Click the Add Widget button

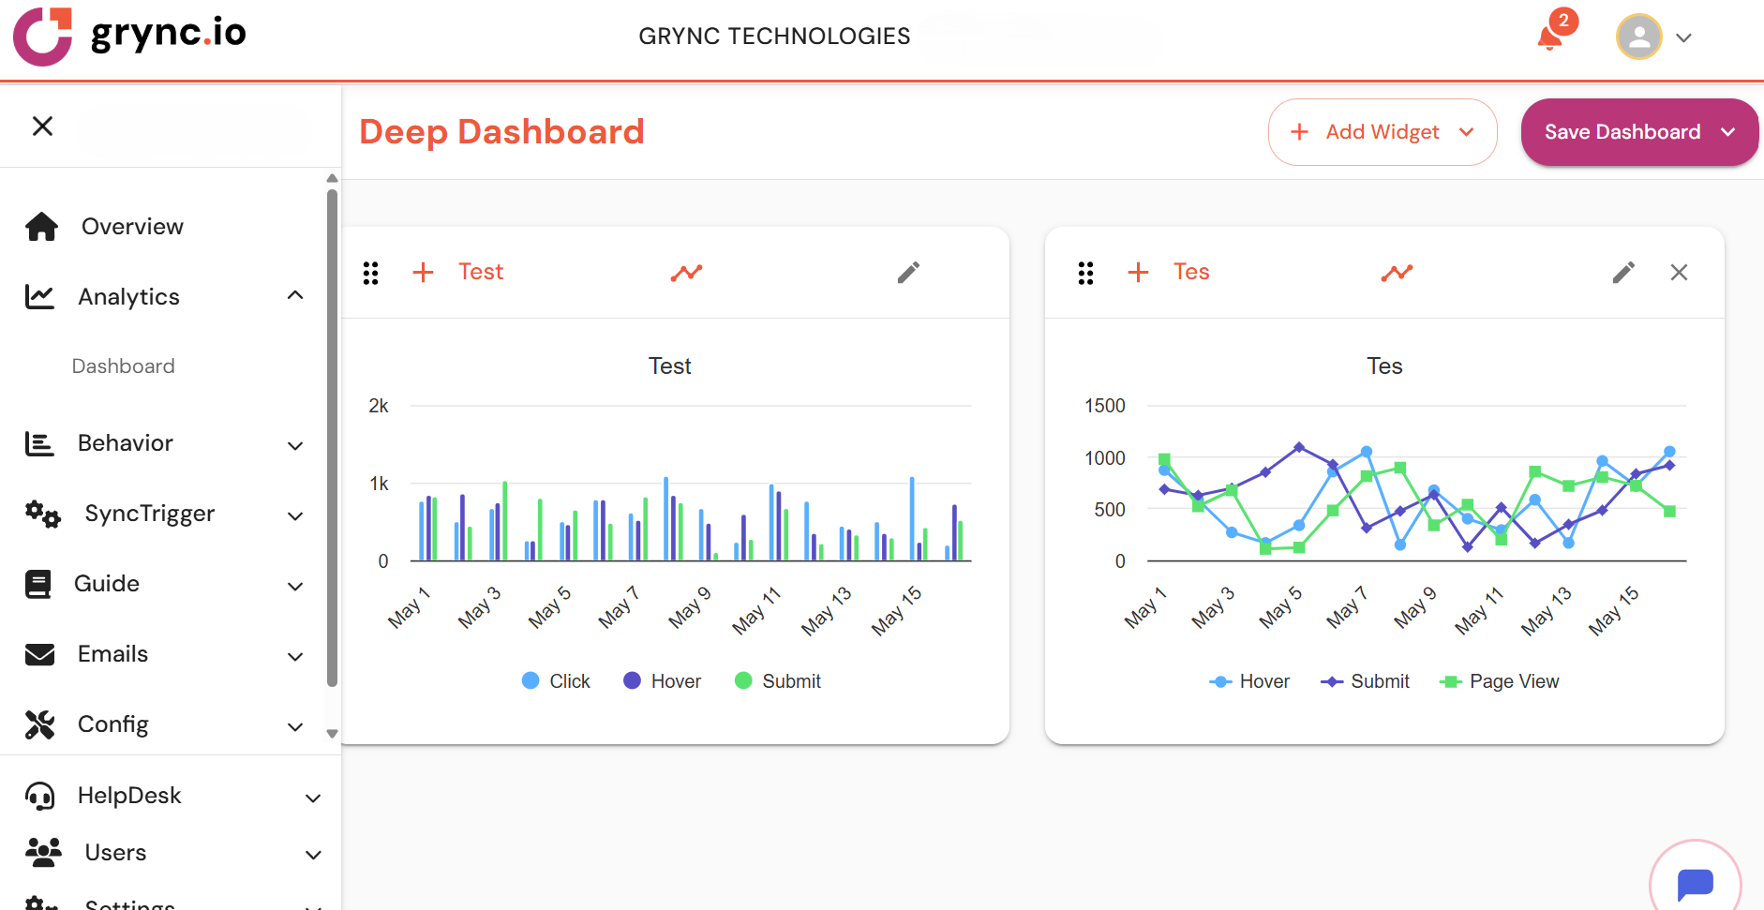pos(1382,132)
